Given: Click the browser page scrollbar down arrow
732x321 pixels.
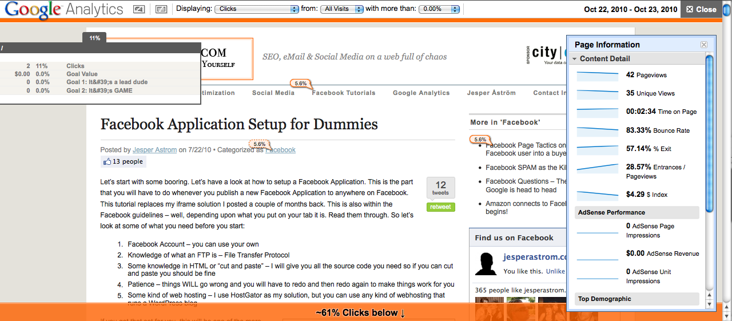Looking at the screenshot, I should 726,316.
